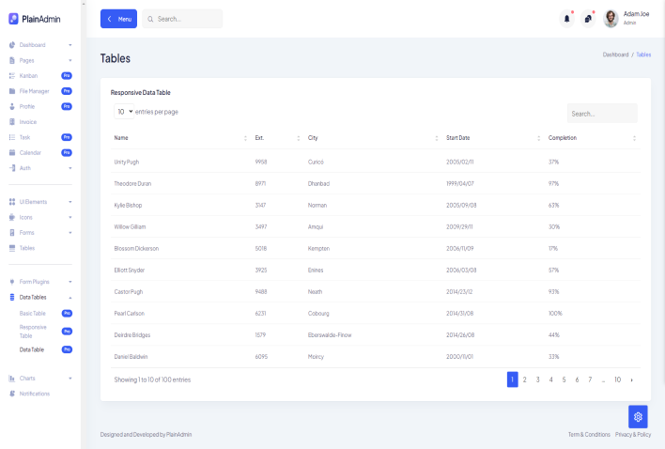The width and height of the screenshot is (665, 449).
Task: Open the messages icon in header
Action: (x=588, y=18)
